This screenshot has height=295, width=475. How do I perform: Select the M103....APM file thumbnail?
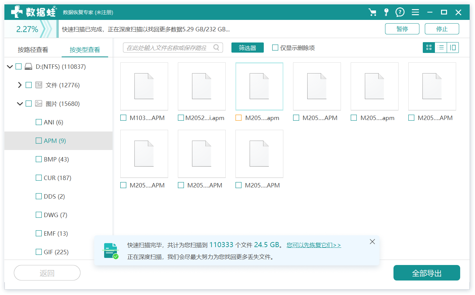144,86
